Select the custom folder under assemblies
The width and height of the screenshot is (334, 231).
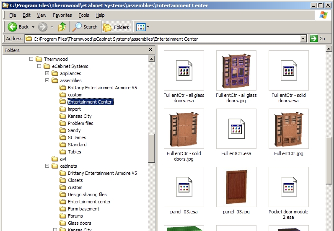(x=71, y=95)
